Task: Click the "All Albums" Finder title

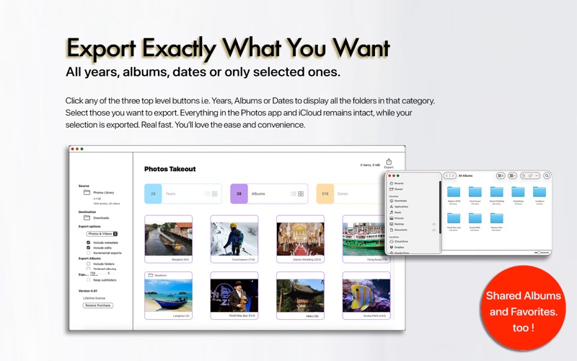Action: tap(465, 175)
